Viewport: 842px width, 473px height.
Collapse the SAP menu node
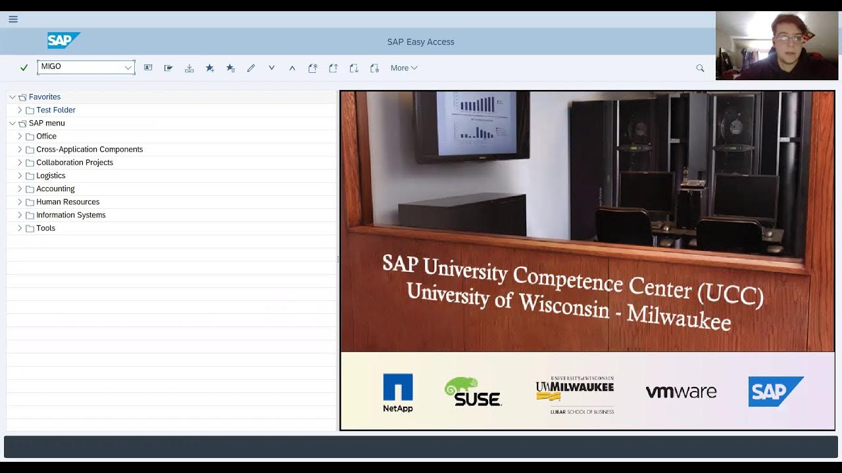tap(12, 123)
